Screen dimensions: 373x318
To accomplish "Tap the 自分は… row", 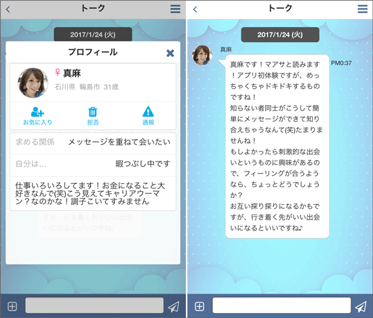I will (93, 165).
